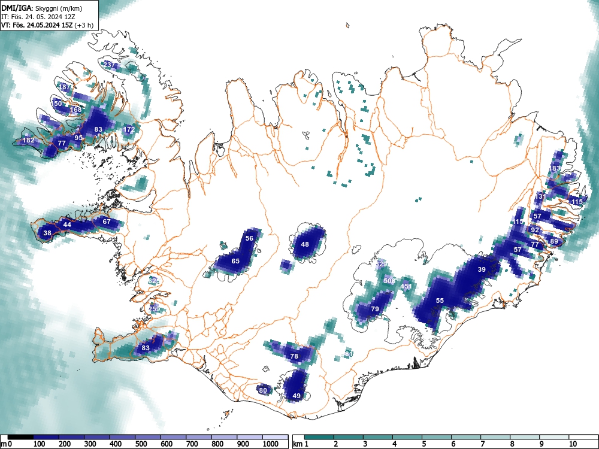Click the 49 visibility value

297,396
